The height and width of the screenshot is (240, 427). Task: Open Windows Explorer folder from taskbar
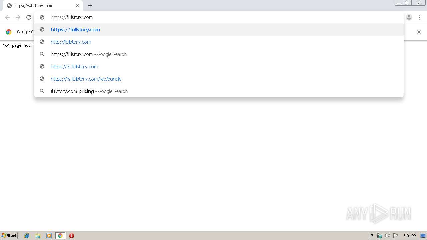click(x=38, y=236)
